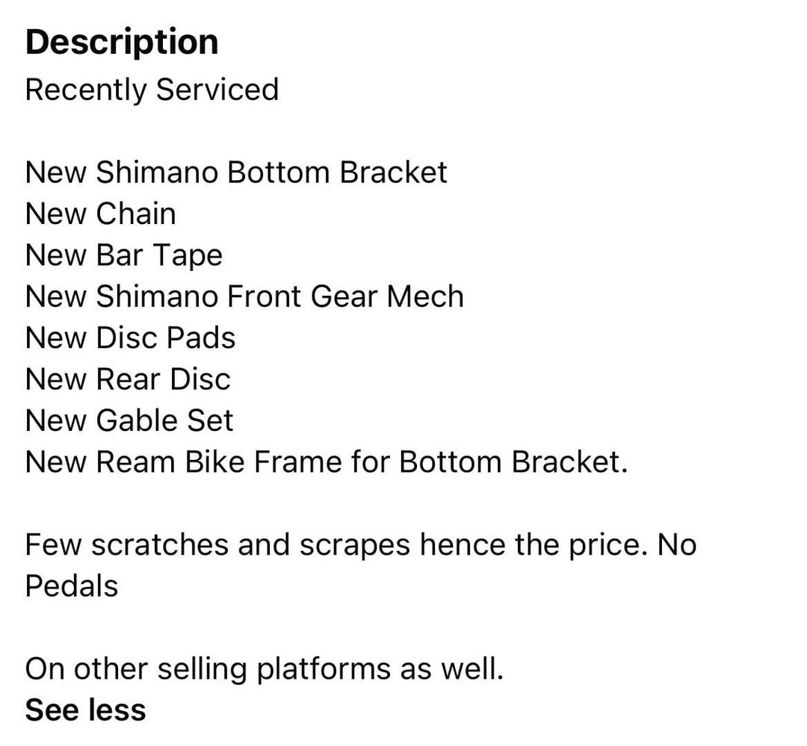
Task: Select the New Disc Pads line
Action: pyautogui.click(x=130, y=338)
